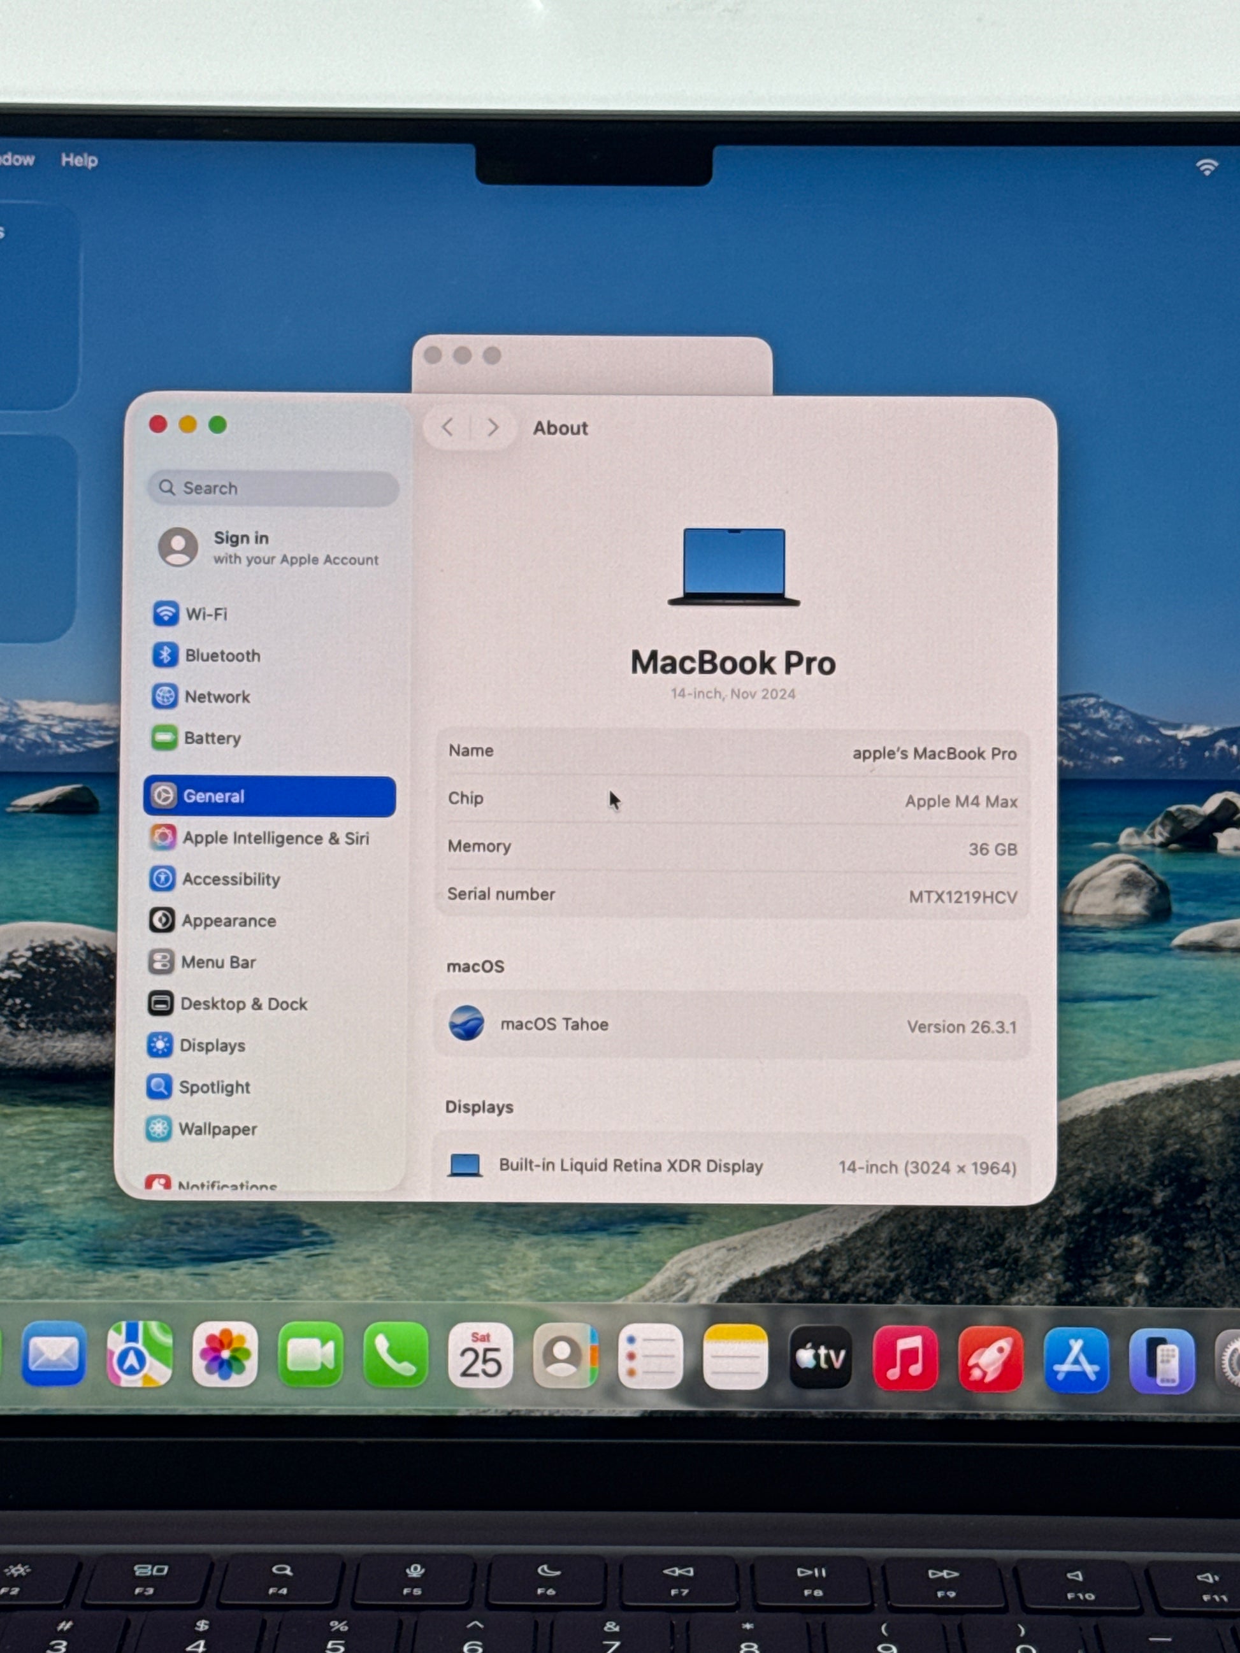Screen dimensions: 1240x1653
Task: Open Appearance settings
Action: tap(228, 920)
